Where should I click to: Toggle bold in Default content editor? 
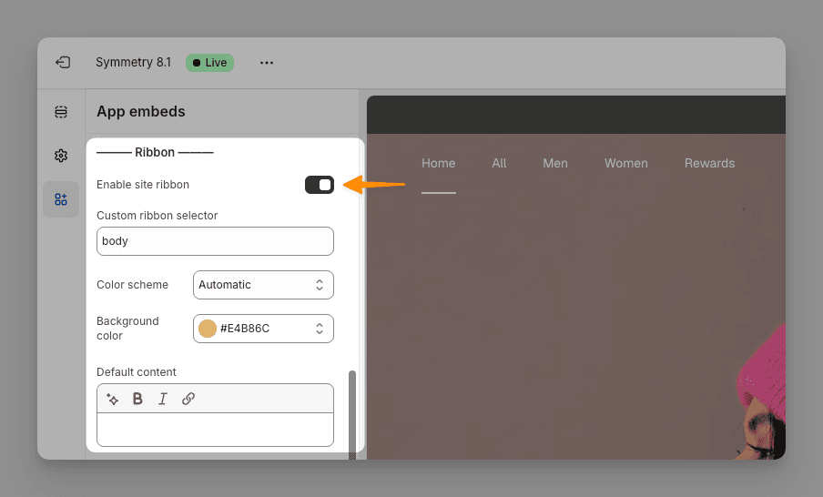coord(137,399)
